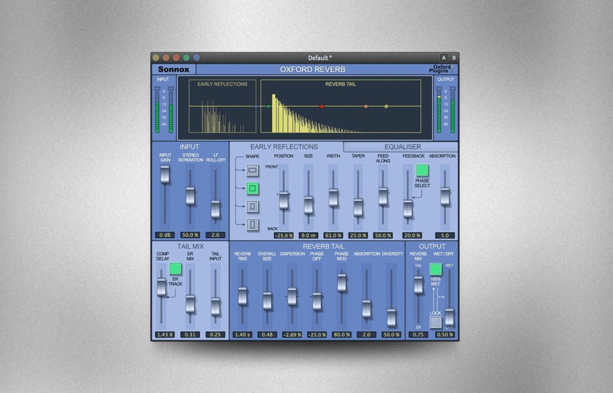
Task: Click the LF Roll-Off 2.0 value field
Action: (x=215, y=235)
